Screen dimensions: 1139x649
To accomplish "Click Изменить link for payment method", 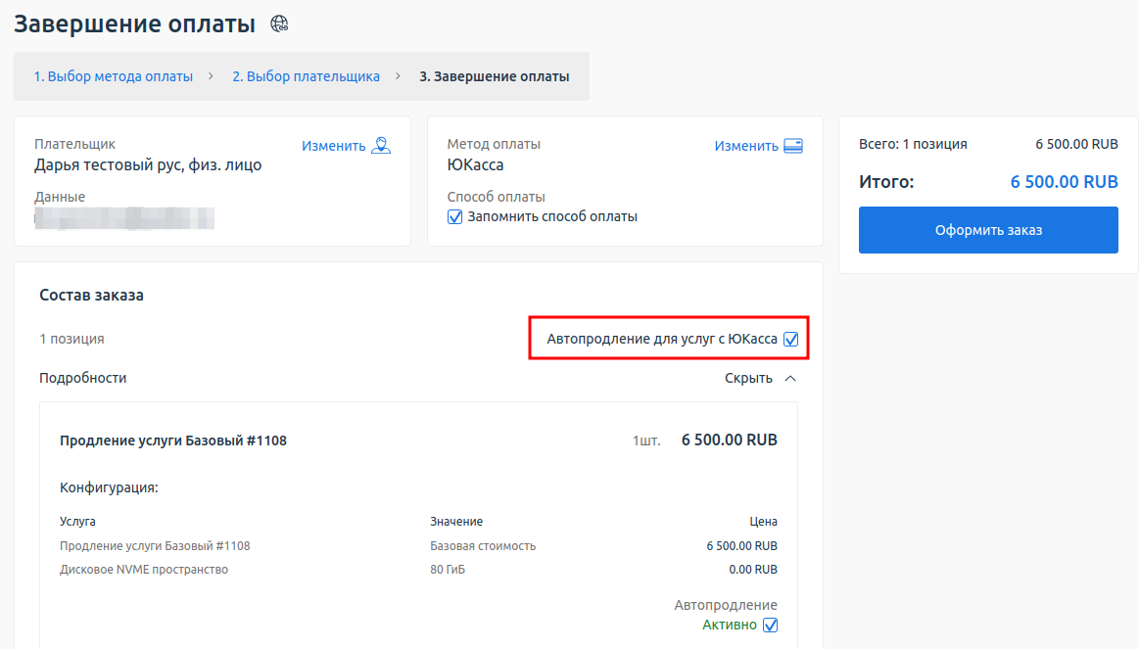I will coord(746,146).
